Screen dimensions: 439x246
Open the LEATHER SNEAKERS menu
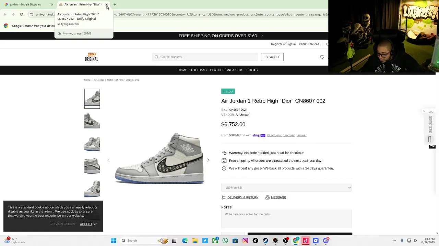pyautogui.click(x=227, y=70)
